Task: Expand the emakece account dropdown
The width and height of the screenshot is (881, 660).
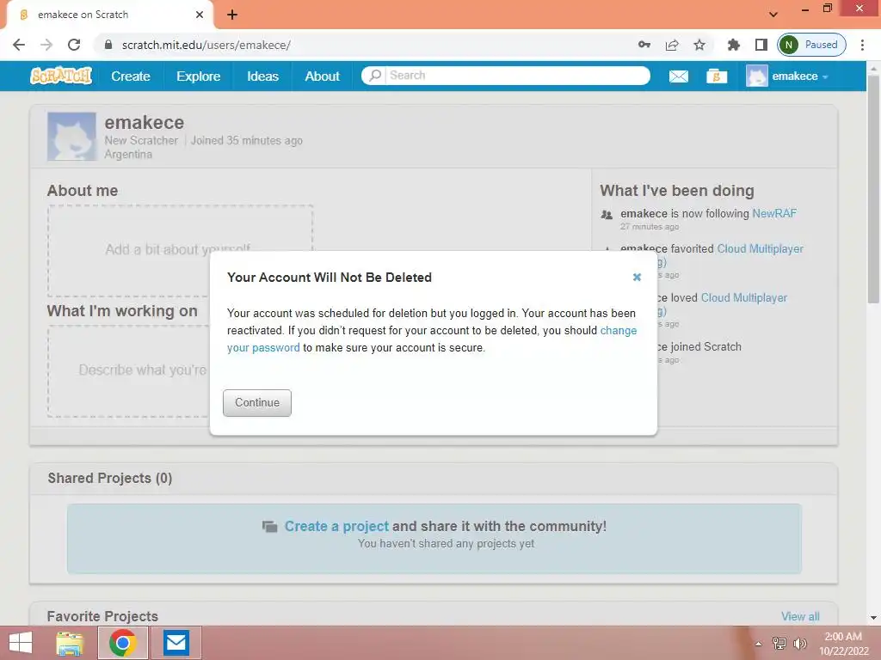Action: [x=799, y=76]
